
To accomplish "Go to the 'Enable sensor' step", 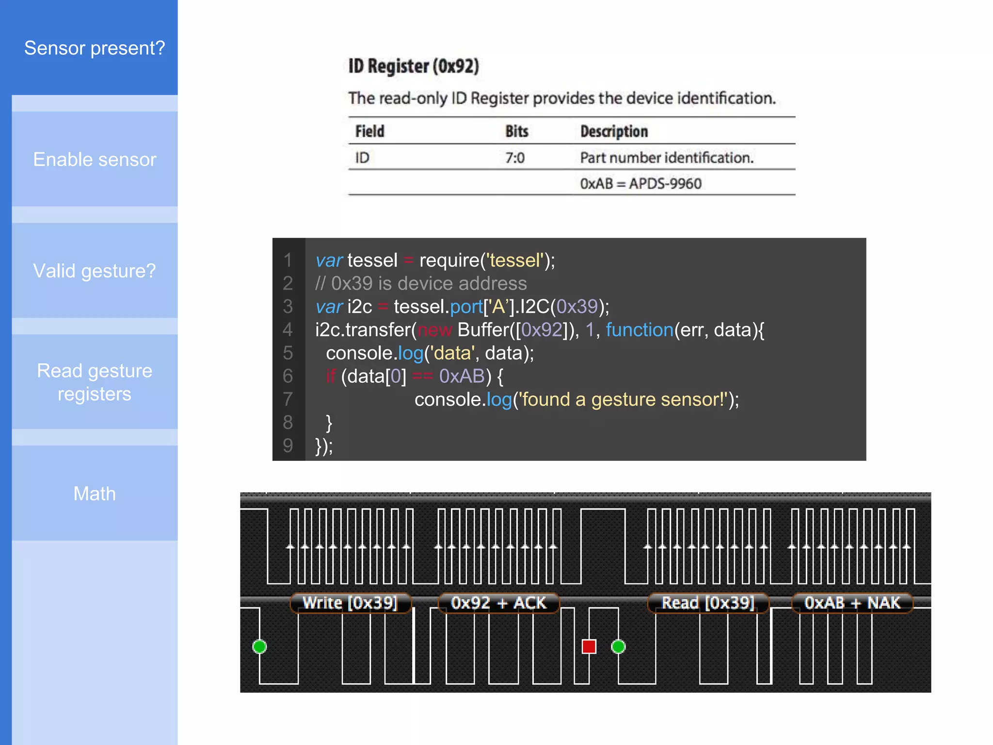I will tap(95, 160).
